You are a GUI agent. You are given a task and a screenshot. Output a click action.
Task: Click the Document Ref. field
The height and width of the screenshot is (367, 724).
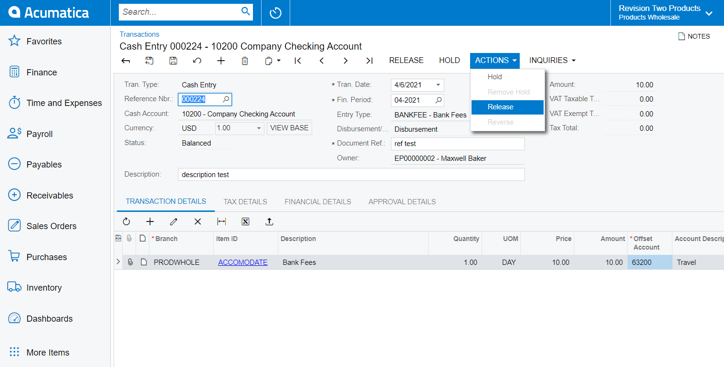coord(457,144)
